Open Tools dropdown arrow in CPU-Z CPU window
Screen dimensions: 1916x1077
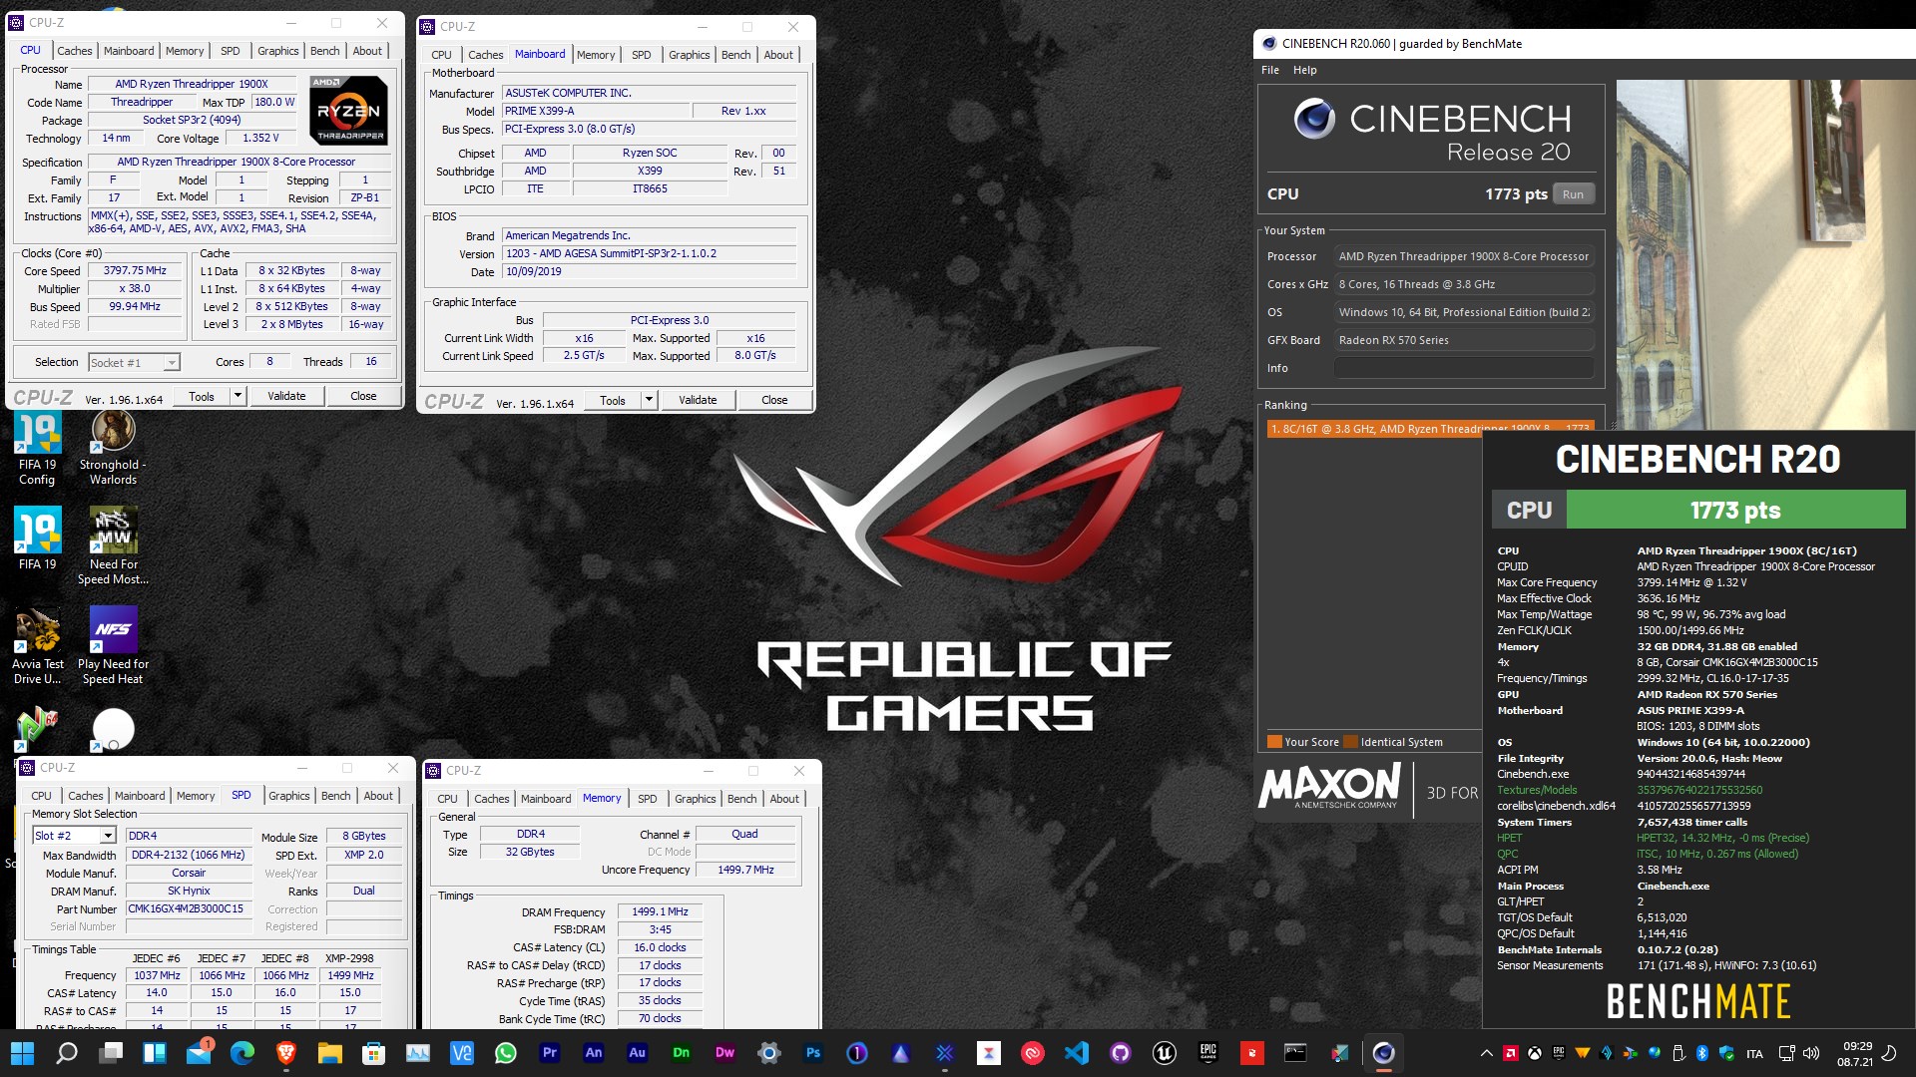(x=238, y=396)
